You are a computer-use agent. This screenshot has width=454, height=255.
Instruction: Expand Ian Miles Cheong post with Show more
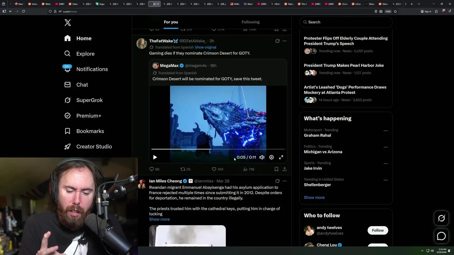pos(159,219)
